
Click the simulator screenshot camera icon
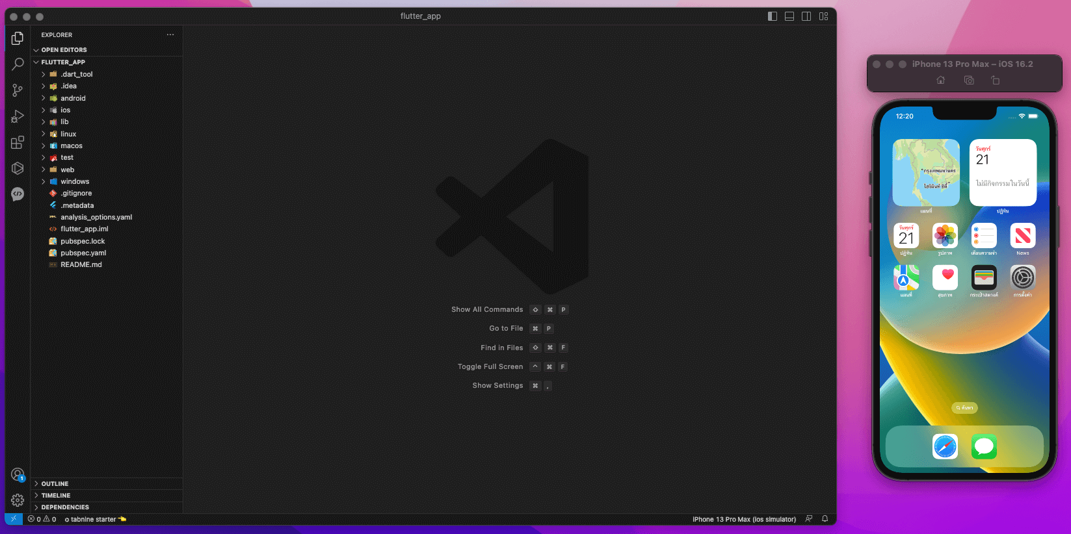(969, 81)
